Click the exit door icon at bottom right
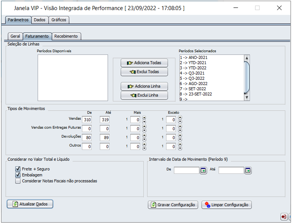292x223 pixels. point(284,217)
